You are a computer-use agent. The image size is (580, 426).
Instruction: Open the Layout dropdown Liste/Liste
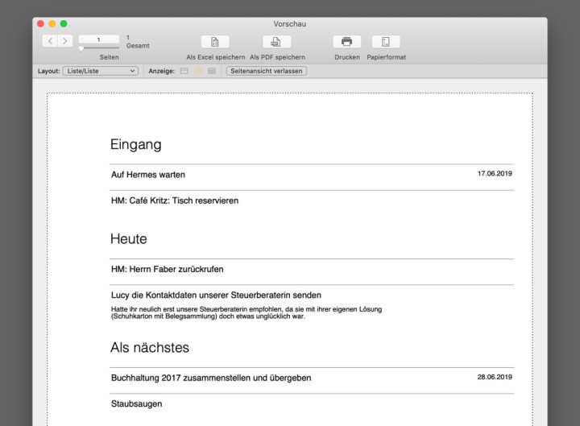[100, 71]
